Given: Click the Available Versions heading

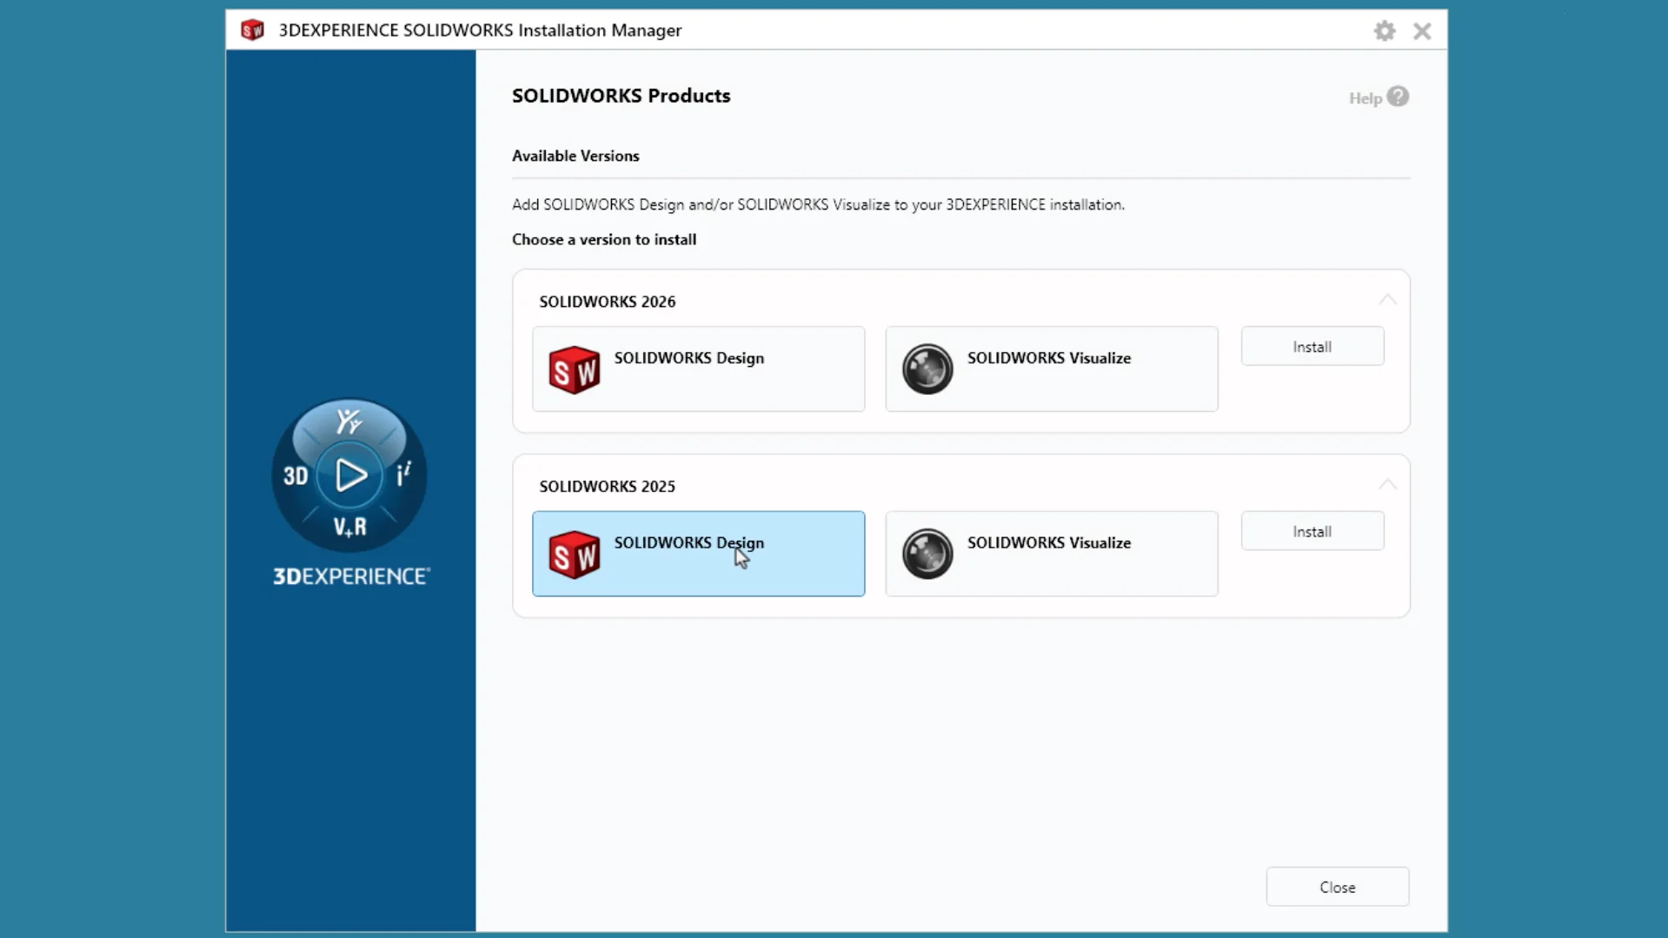Looking at the screenshot, I should [x=575, y=156].
